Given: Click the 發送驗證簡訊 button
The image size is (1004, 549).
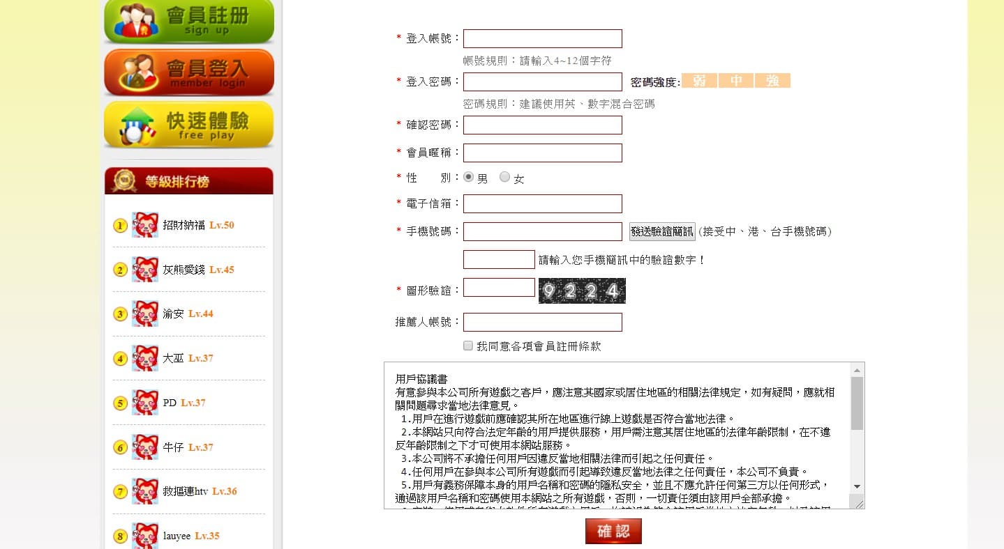Looking at the screenshot, I should tap(662, 231).
